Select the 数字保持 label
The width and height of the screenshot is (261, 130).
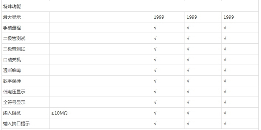(12, 81)
